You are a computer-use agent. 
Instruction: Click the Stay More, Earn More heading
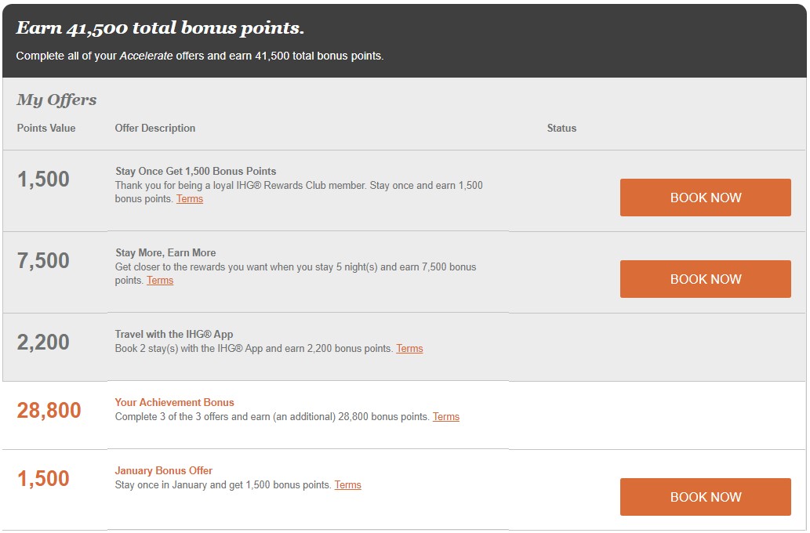[x=165, y=252]
